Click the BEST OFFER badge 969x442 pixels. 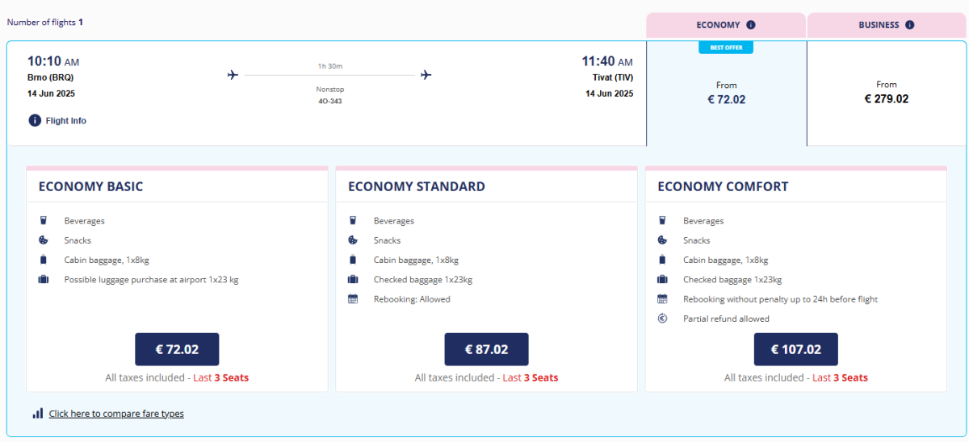726,48
